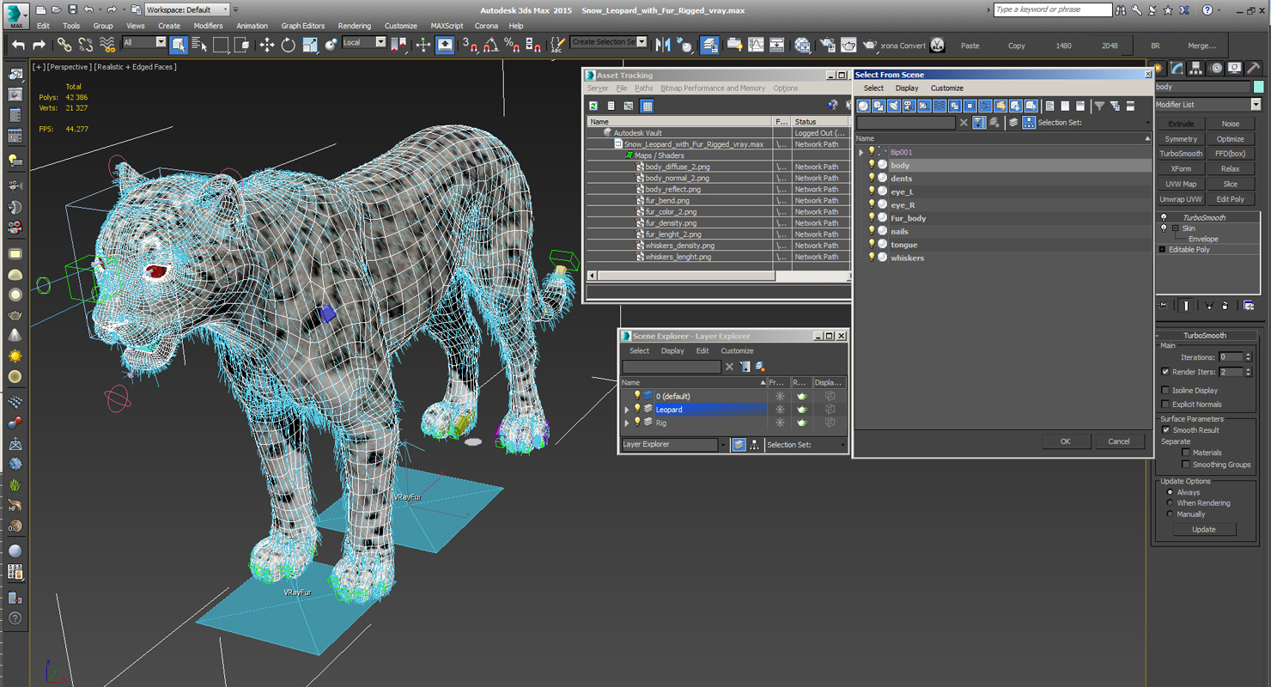Expand the Editable Poly stack entry
The height and width of the screenshot is (687, 1271).
1162,250
